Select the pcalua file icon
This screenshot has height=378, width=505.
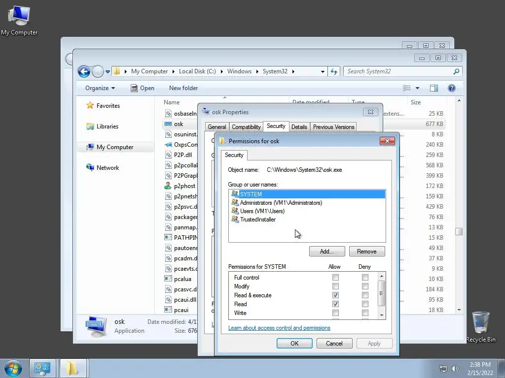click(x=168, y=279)
